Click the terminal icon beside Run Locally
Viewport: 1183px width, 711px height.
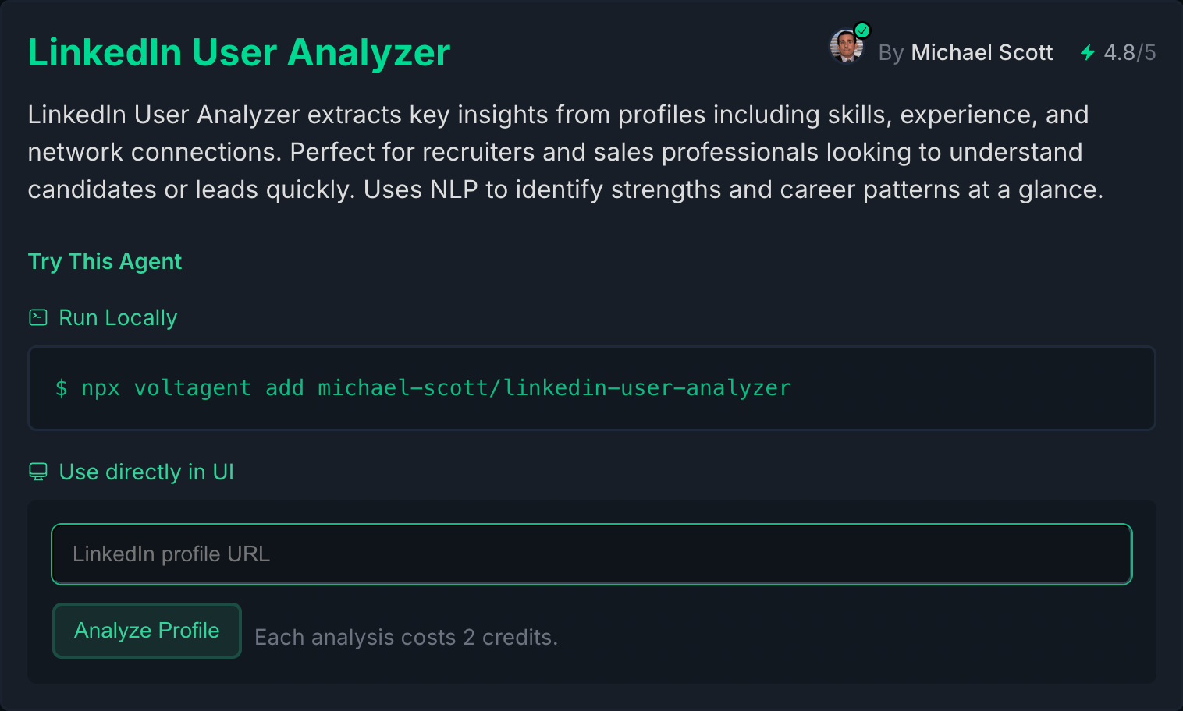(38, 317)
